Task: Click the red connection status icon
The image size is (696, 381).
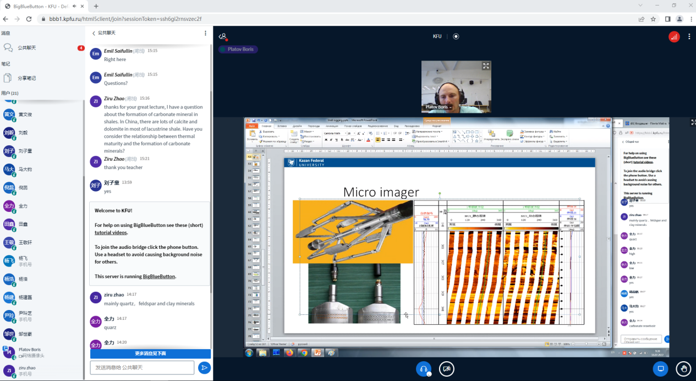Action: (x=674, y=36)
